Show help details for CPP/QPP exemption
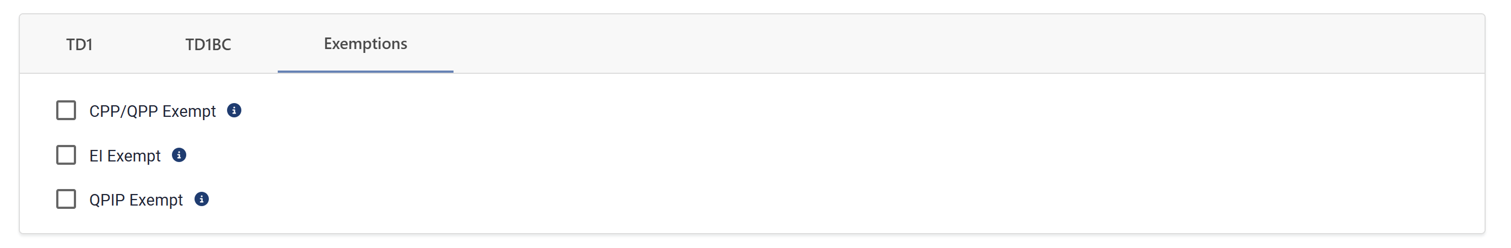Viewport: 1511px width, 248px height. click(x=234, y=110)
